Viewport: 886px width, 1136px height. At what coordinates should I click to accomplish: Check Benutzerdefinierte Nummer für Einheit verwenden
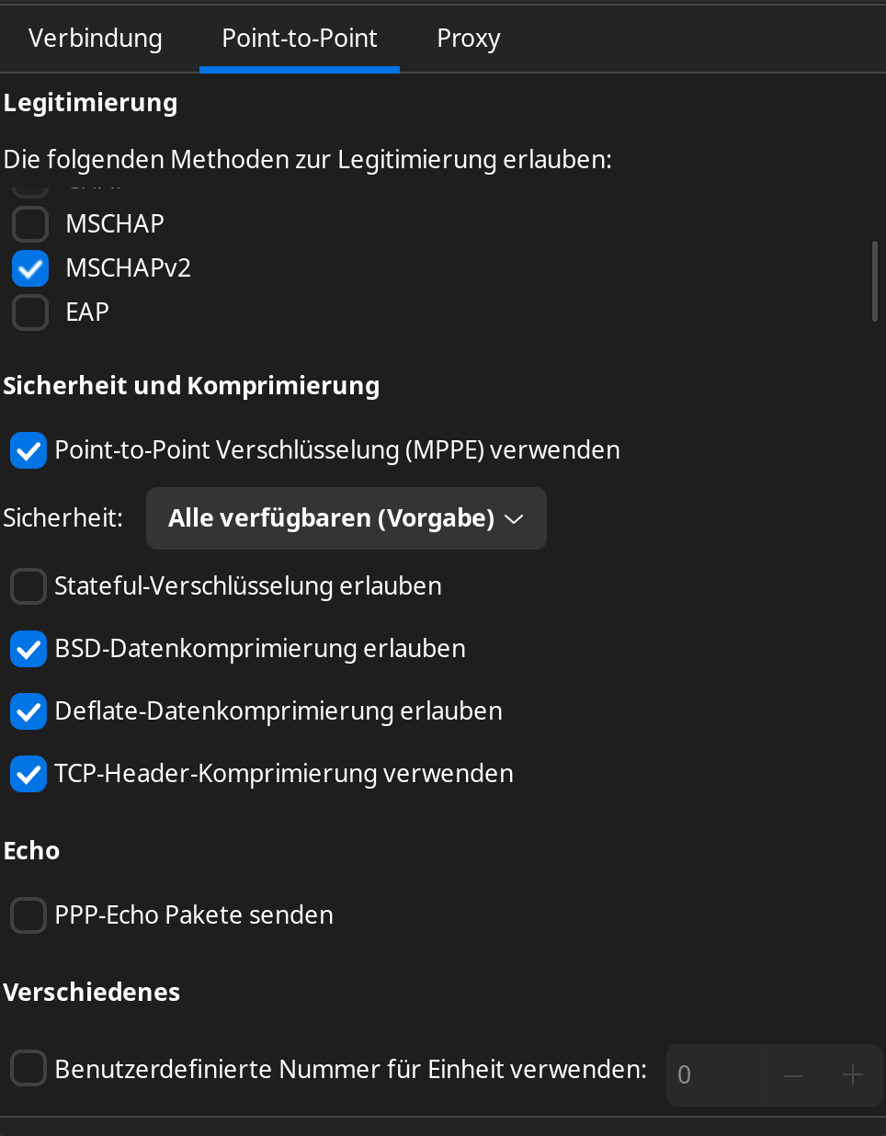click(28, 1069)
